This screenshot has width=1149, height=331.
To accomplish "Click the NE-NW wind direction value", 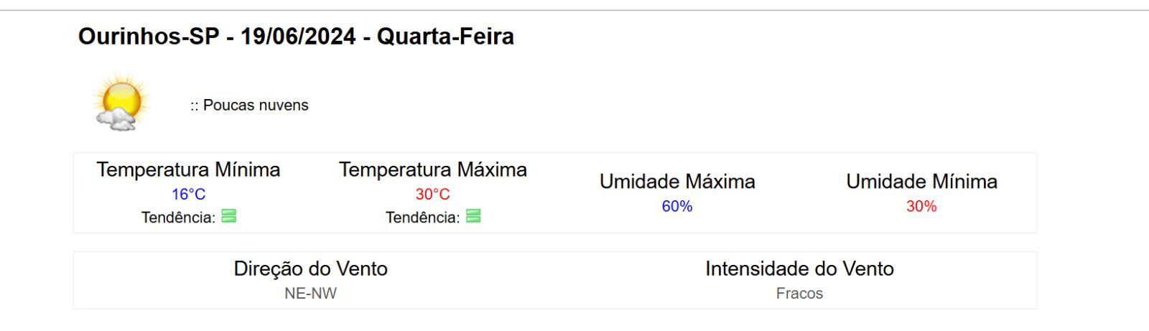I will [310, 293].
